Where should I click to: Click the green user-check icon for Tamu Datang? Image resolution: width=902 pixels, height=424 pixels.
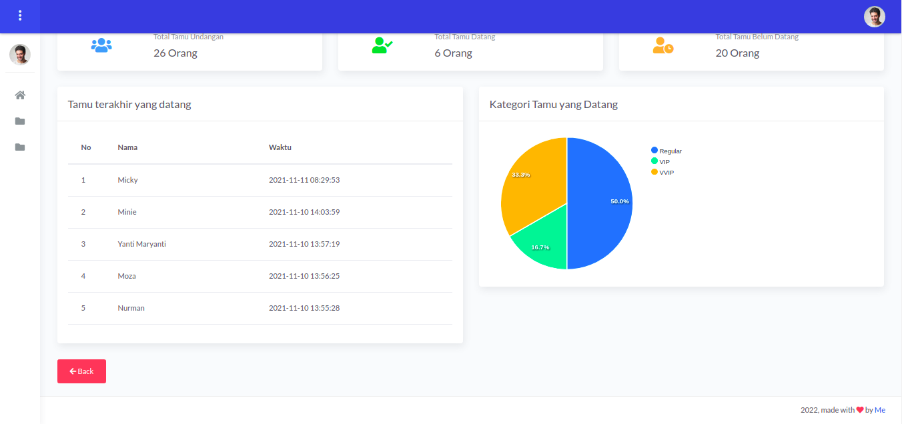(x=382, y=45)
